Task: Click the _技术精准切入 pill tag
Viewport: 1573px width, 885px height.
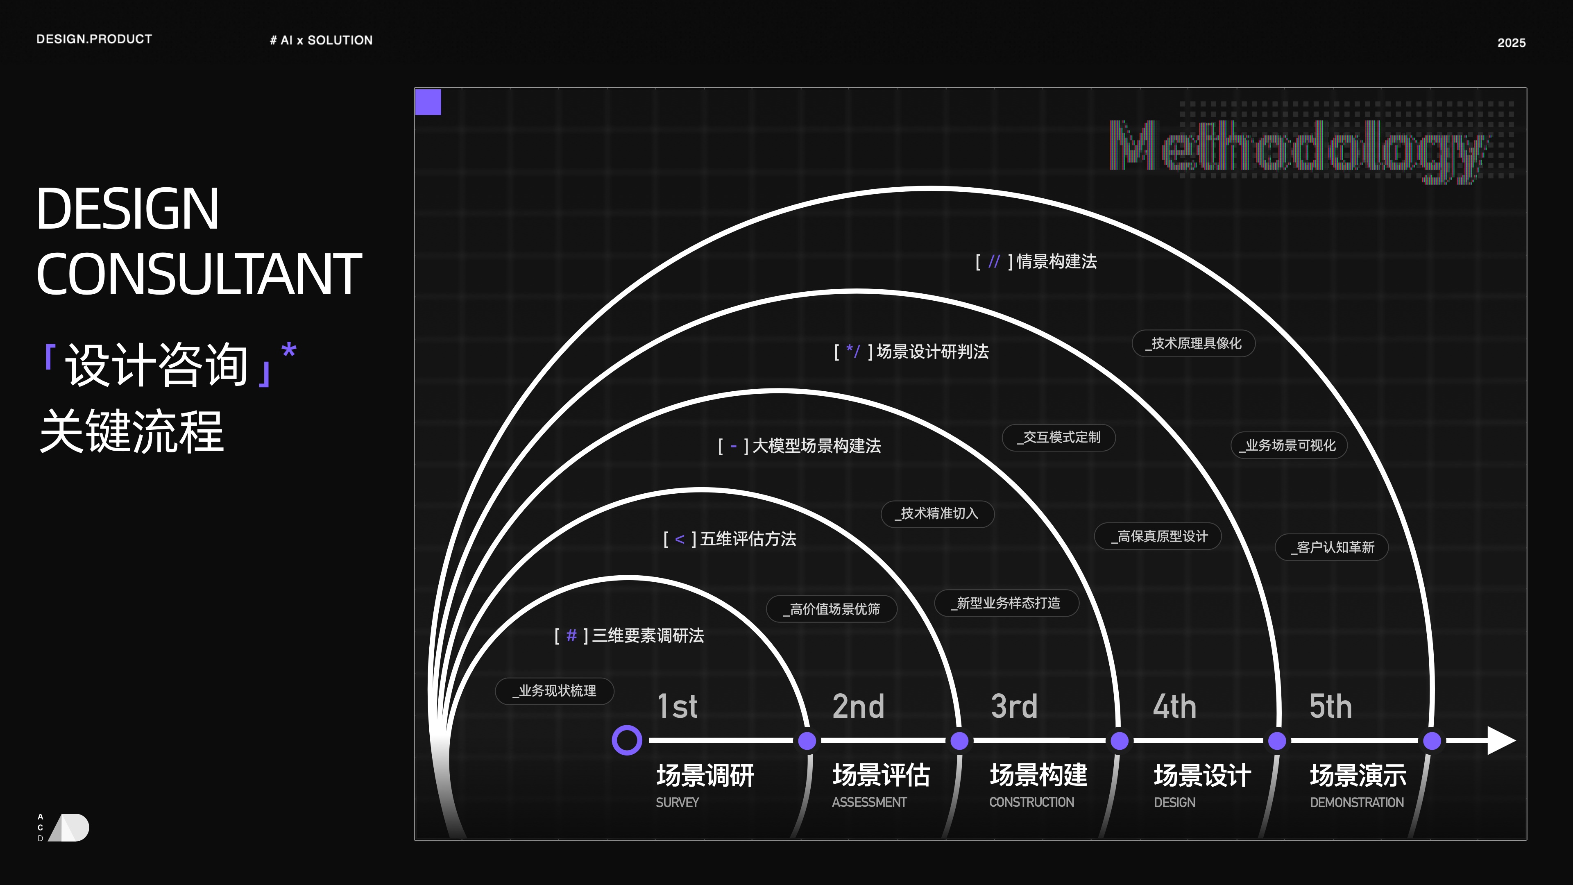Action: (937, 514)
